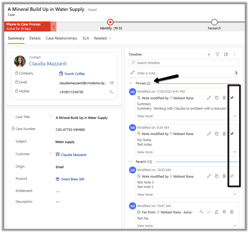The width and height of the screenshot is (249, 233).
Task: Collapse the Pinned (2) section
Action: [130, 83]
